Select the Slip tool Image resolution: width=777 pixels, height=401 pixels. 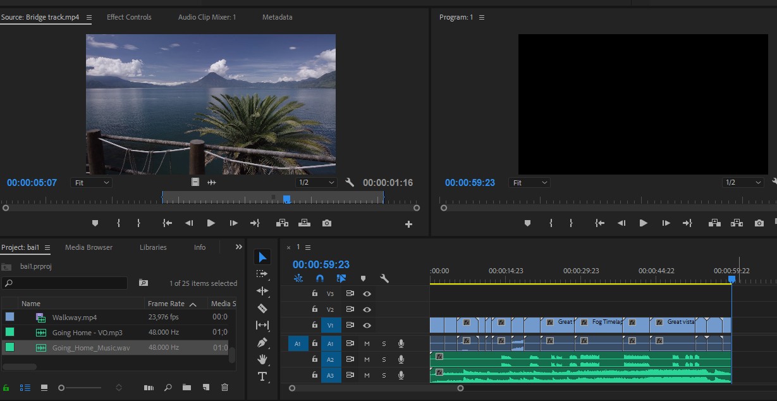[262, 325]
